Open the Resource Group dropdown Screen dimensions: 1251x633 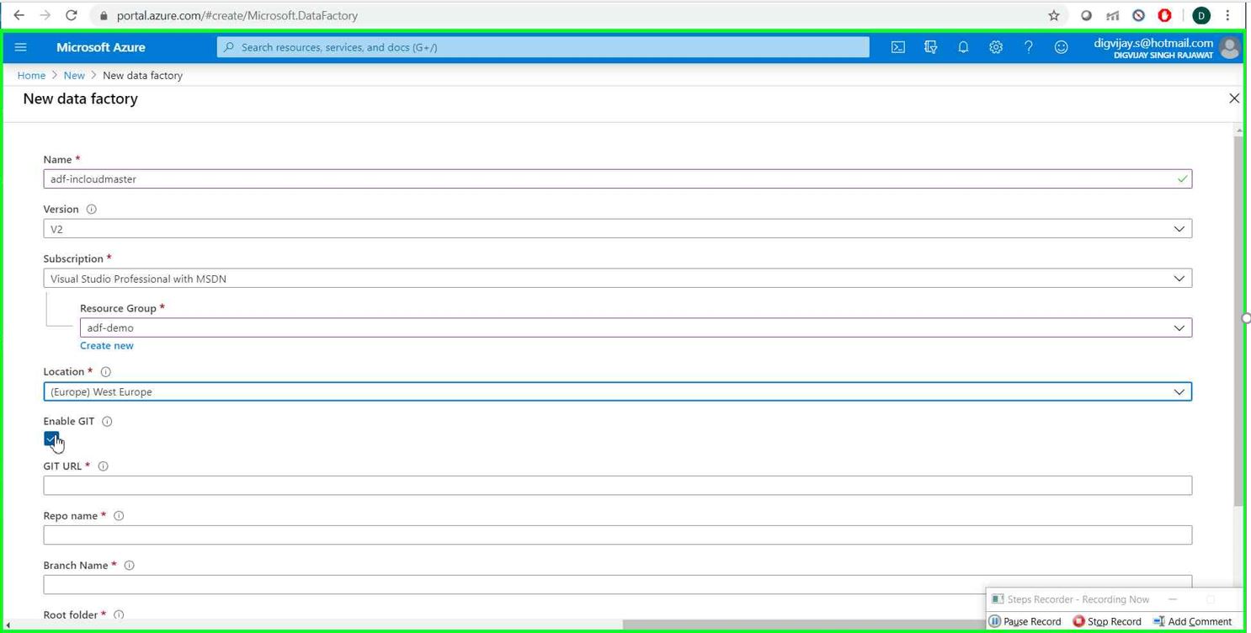636,327
